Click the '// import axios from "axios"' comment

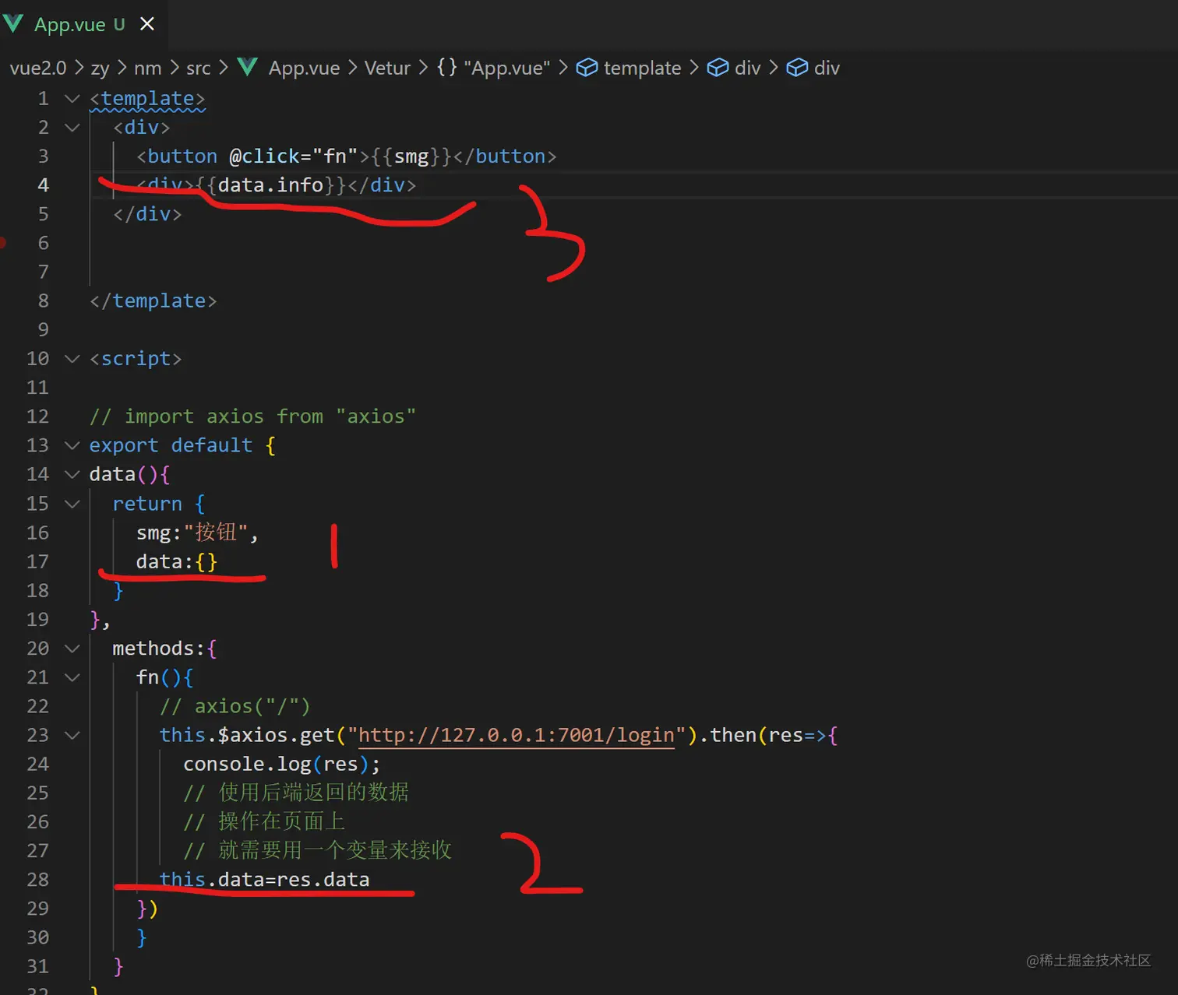click(252, 417)
